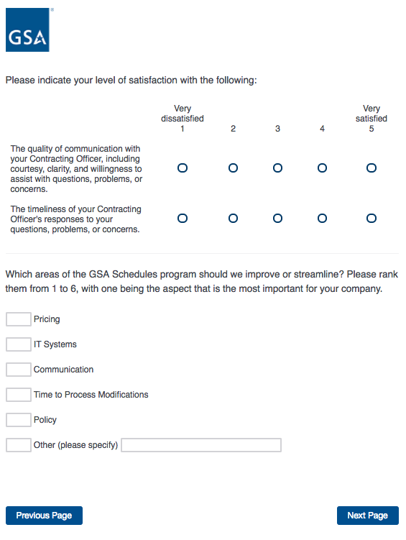Continue to the Next Page
Image resolution: width=406 pixels, height=540 pixels.
368,516
